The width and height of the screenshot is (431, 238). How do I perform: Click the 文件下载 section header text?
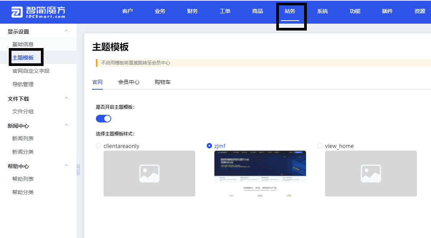(x=18, y=99)
